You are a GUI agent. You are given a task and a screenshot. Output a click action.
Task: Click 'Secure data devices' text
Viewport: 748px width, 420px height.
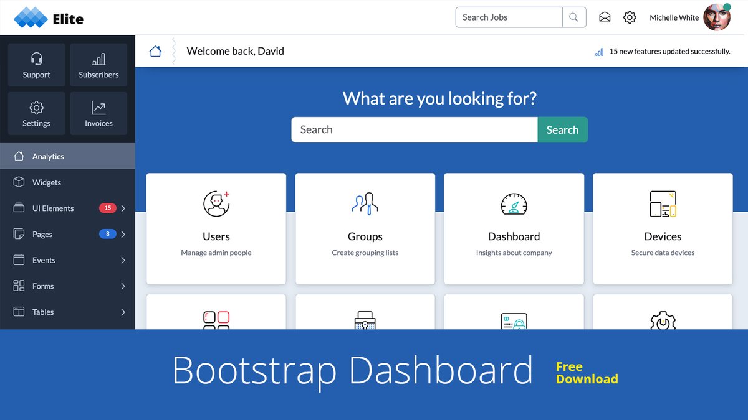point(663,253)
